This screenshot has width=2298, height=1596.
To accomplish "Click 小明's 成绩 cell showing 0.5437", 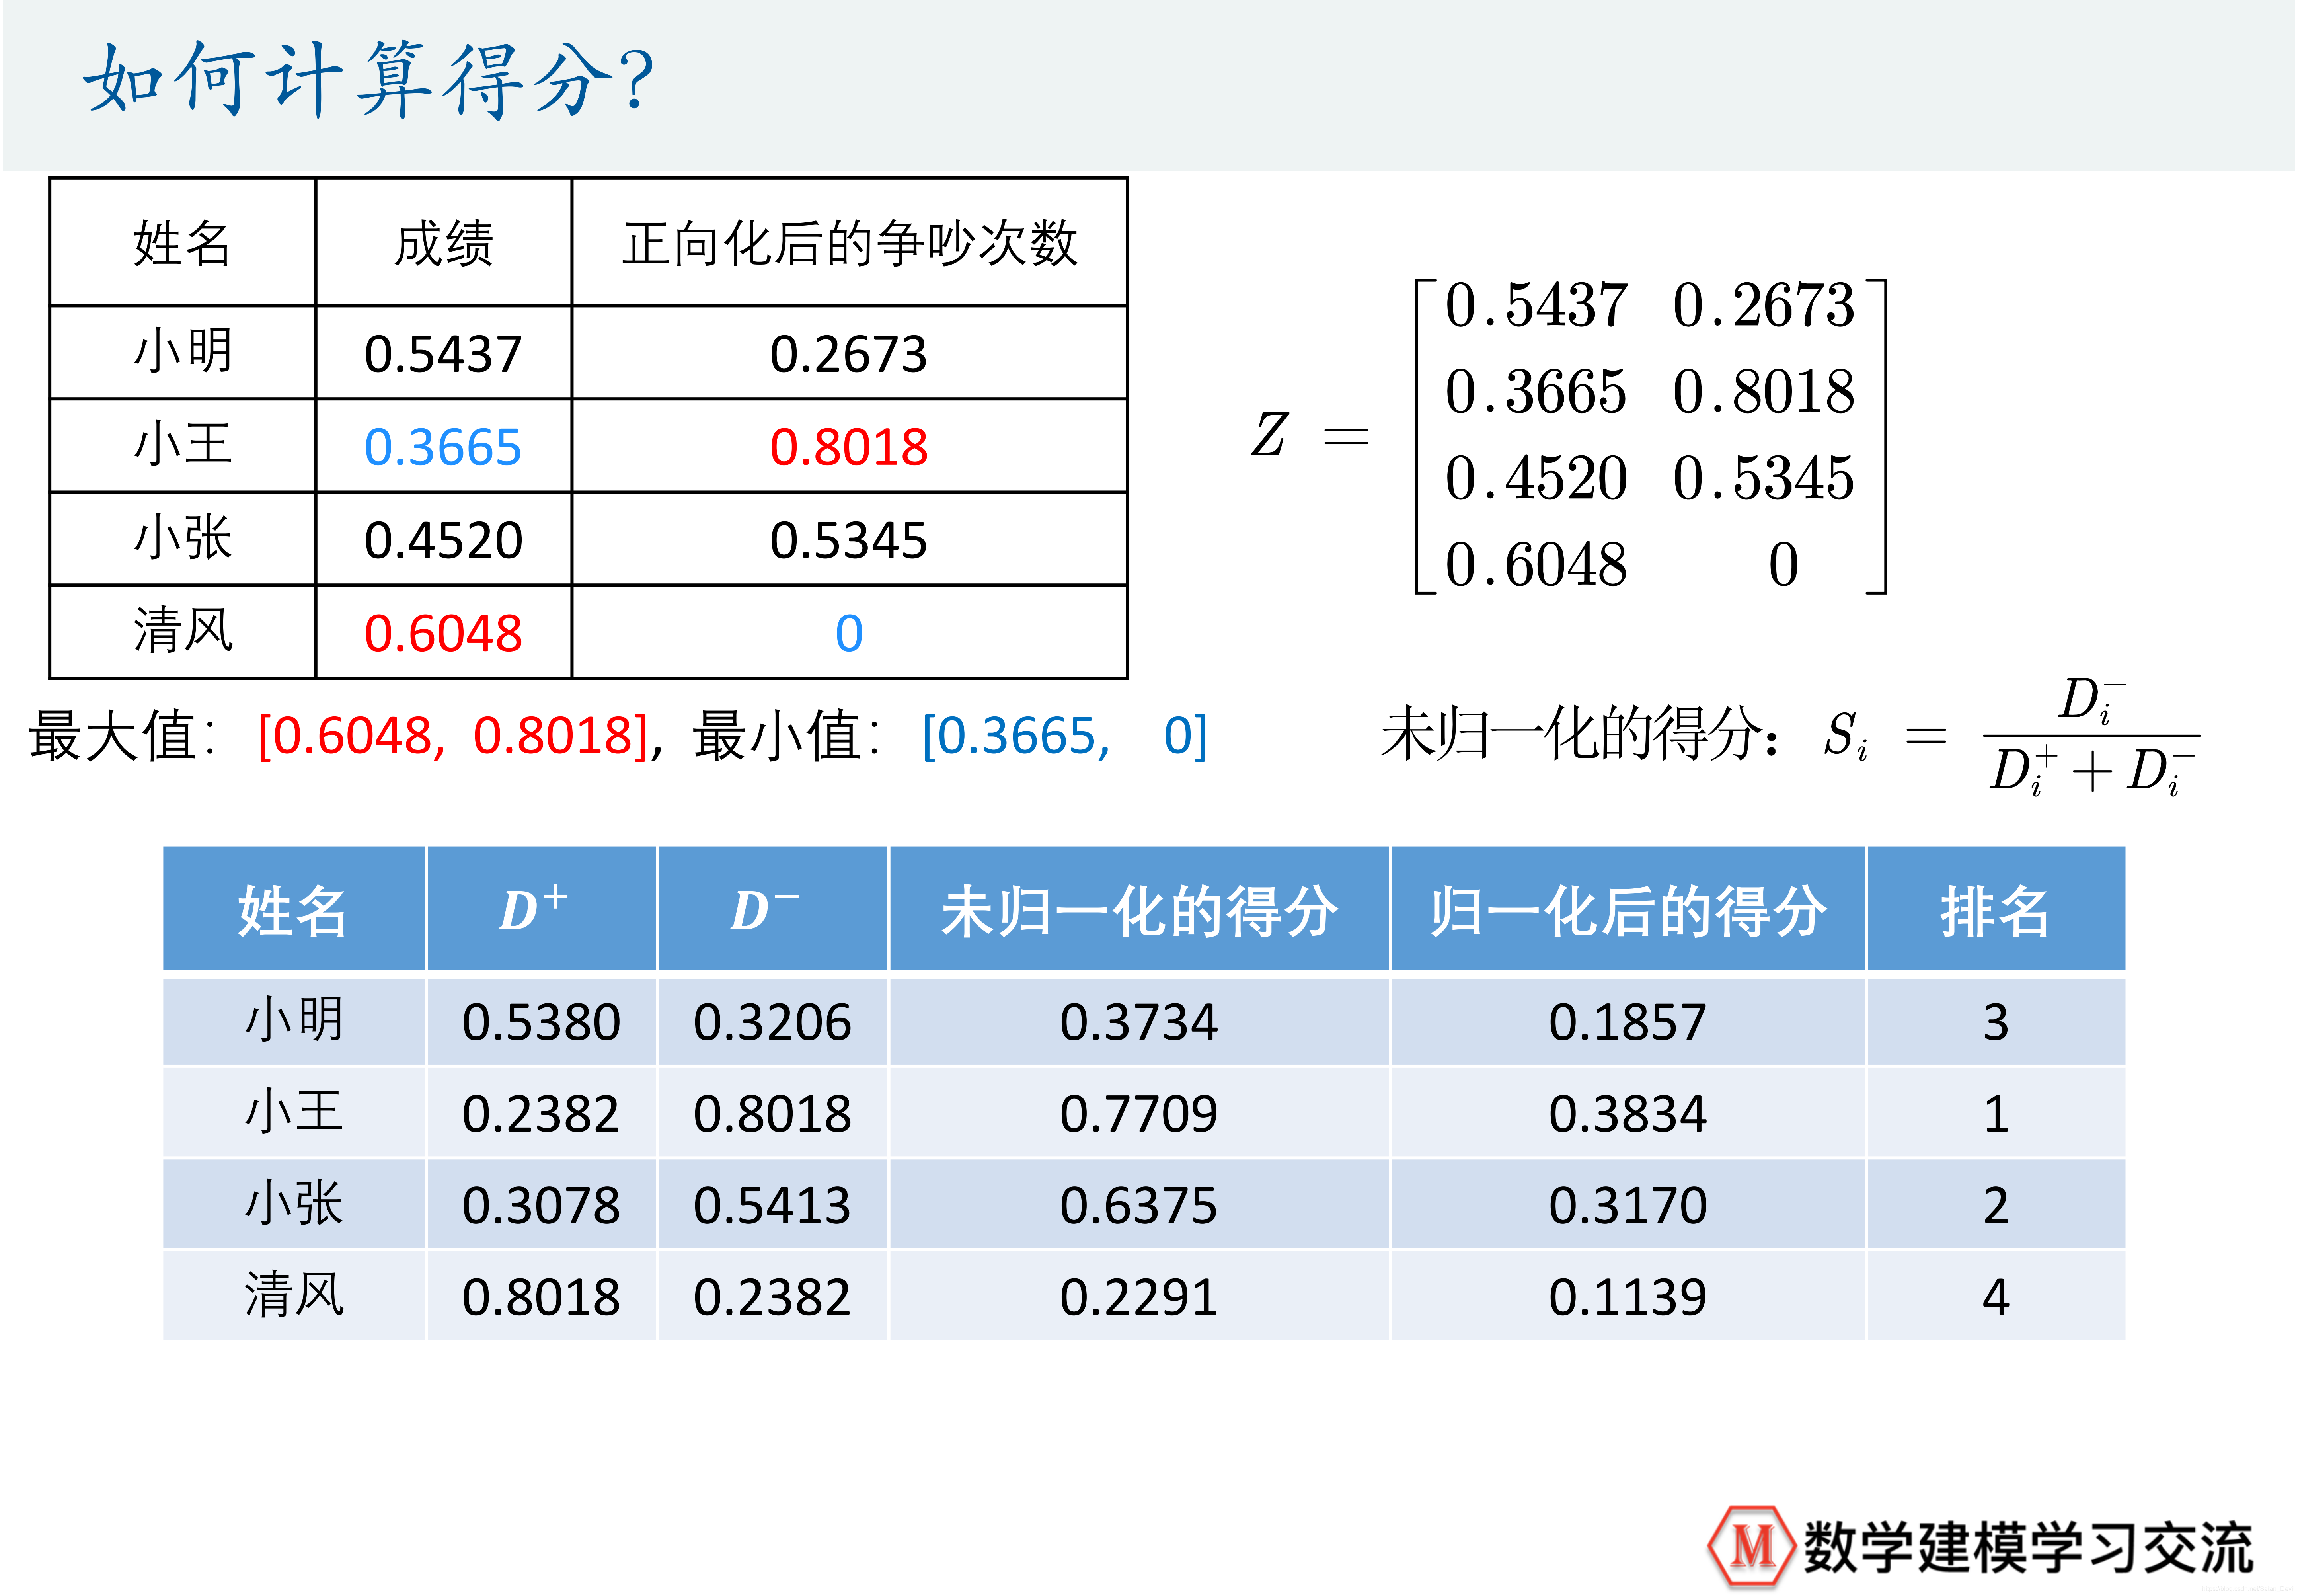I will coord(443,353).
